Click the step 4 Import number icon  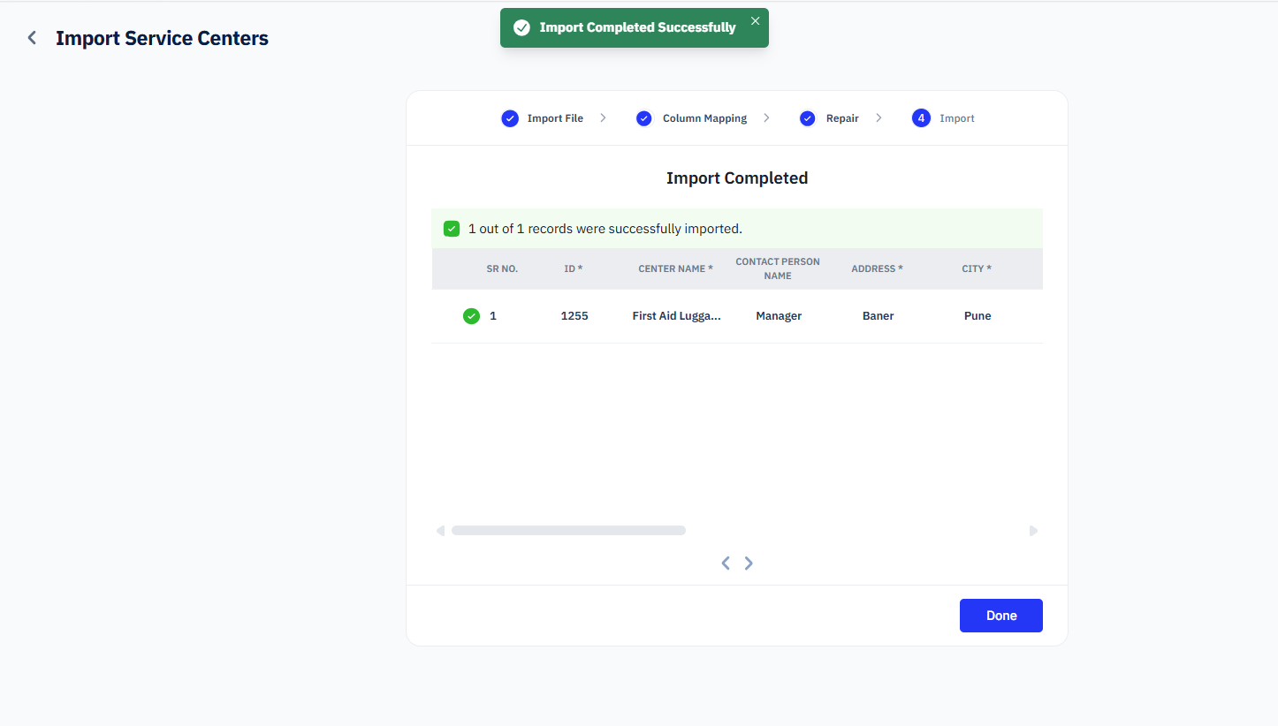pyautogui.click(x=921, y=118)
